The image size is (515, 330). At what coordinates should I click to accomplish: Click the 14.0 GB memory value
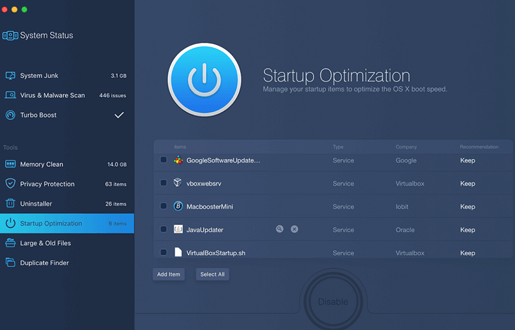[x=117, y=164]
